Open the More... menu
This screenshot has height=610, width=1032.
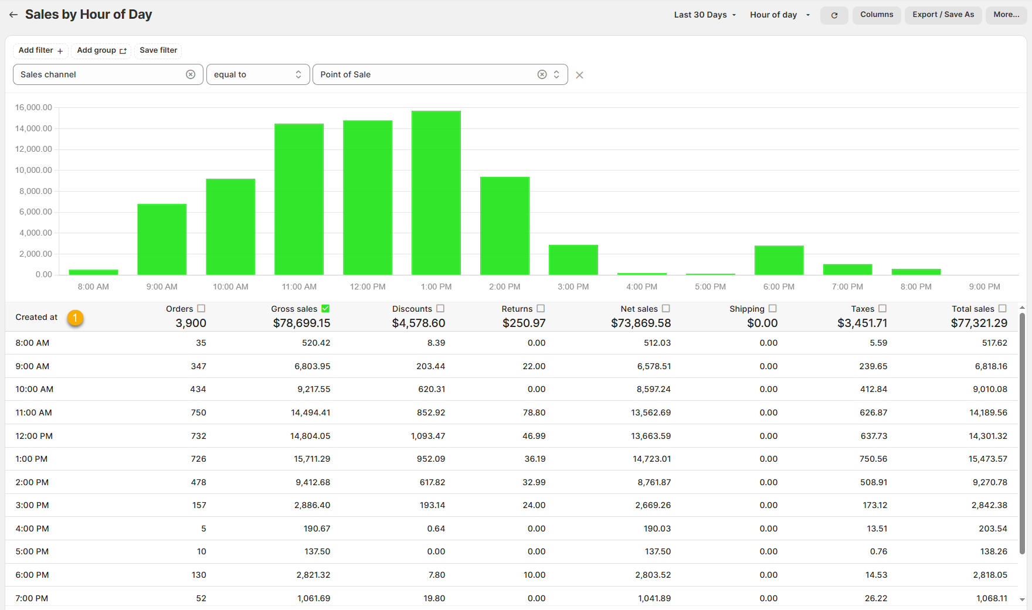tap(1006, 15)
